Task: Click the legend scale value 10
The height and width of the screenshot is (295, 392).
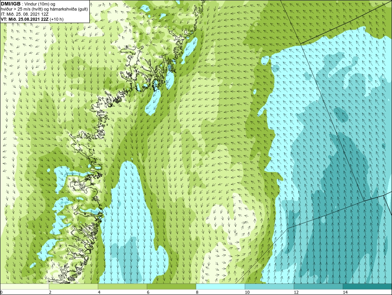Action: 247,292
